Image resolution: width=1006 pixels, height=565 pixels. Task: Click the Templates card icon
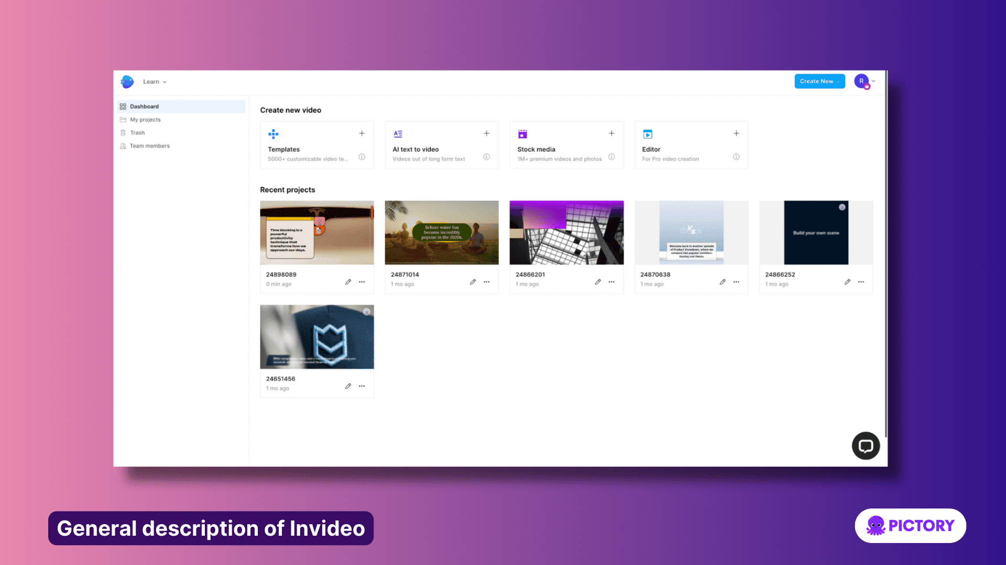pyautogui.click(x=274, y=134)
